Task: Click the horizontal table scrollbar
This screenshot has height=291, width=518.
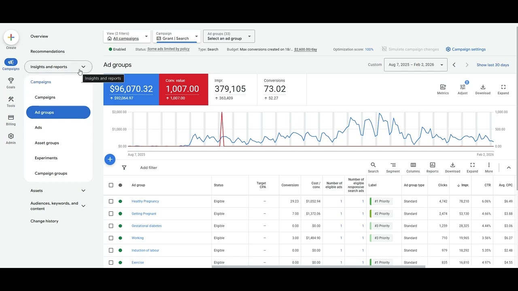Action: (x=318, y=267)
